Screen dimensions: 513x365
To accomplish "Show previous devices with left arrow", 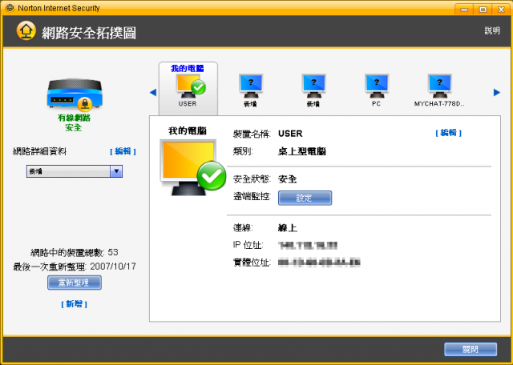I will click(x=153, y=93).
